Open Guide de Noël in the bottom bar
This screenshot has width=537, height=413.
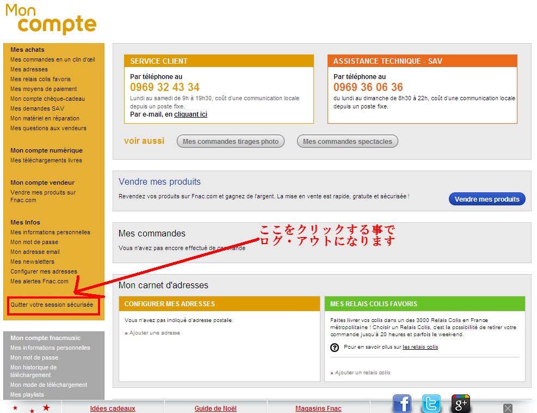[x=215, y=408]
